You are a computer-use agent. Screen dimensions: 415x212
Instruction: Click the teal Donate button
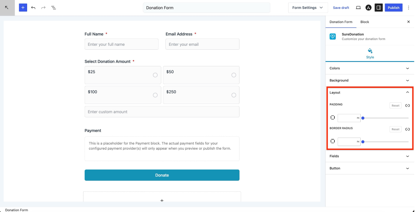pyautogui.click(x=162, y=175)
